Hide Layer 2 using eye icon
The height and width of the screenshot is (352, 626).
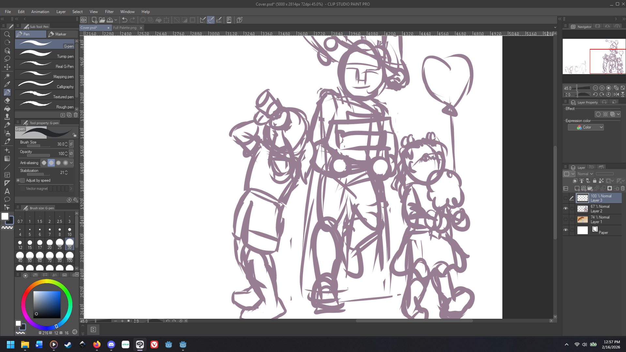pos(566,208)
